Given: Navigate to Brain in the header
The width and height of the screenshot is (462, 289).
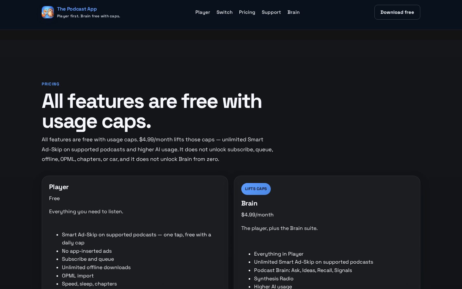Looking at the screenshot, I should click(294, 12).
